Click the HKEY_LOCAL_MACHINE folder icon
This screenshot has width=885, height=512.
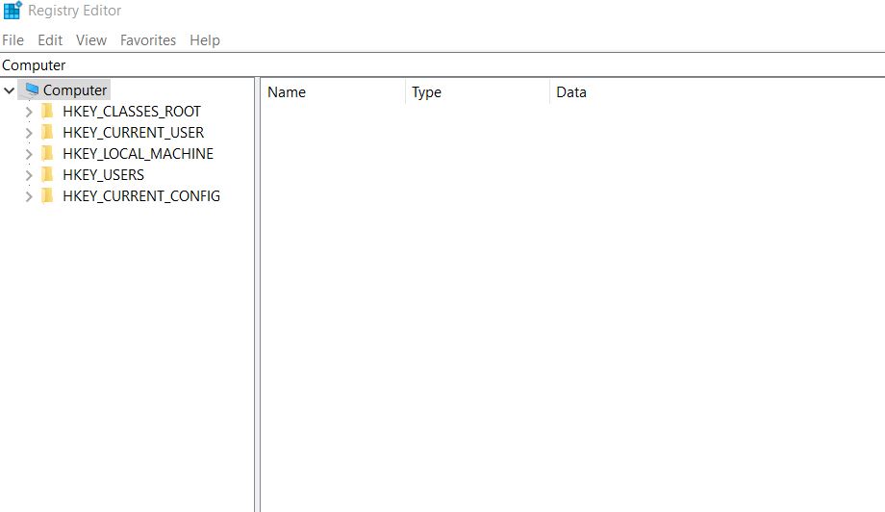[47, 153]
